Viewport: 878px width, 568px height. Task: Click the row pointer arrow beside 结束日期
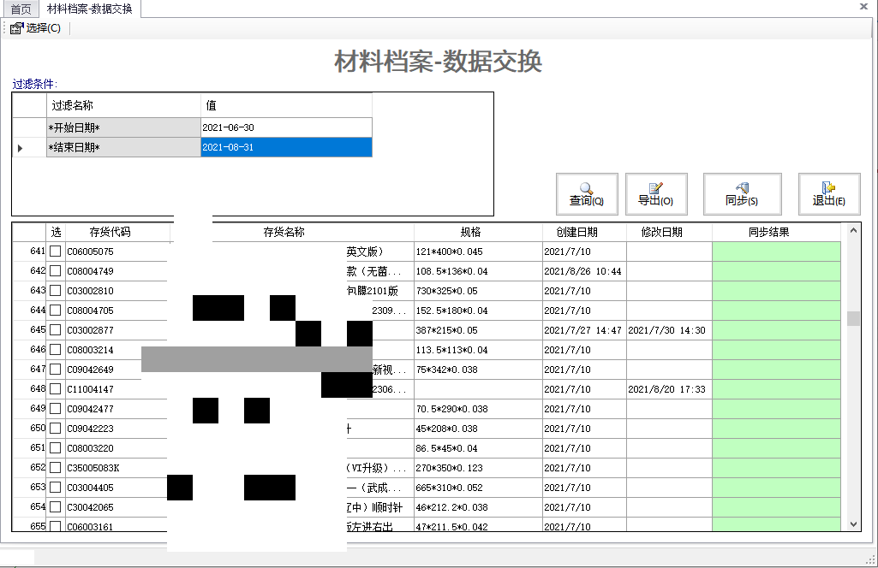coord(21,148)
